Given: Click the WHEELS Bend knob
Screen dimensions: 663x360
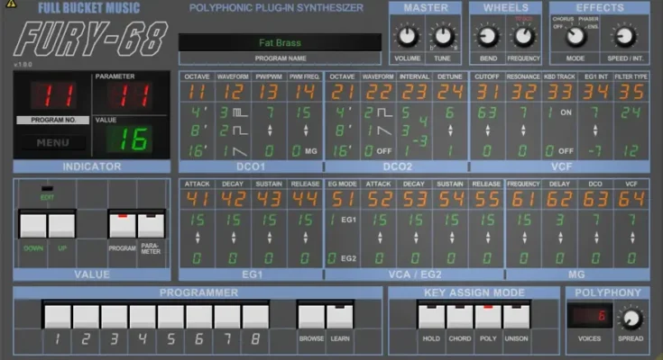Looking at the screenshot, I should (x=488, y=37).
